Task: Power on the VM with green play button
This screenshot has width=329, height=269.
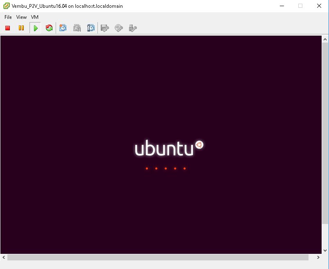Action: coord(35,28)
